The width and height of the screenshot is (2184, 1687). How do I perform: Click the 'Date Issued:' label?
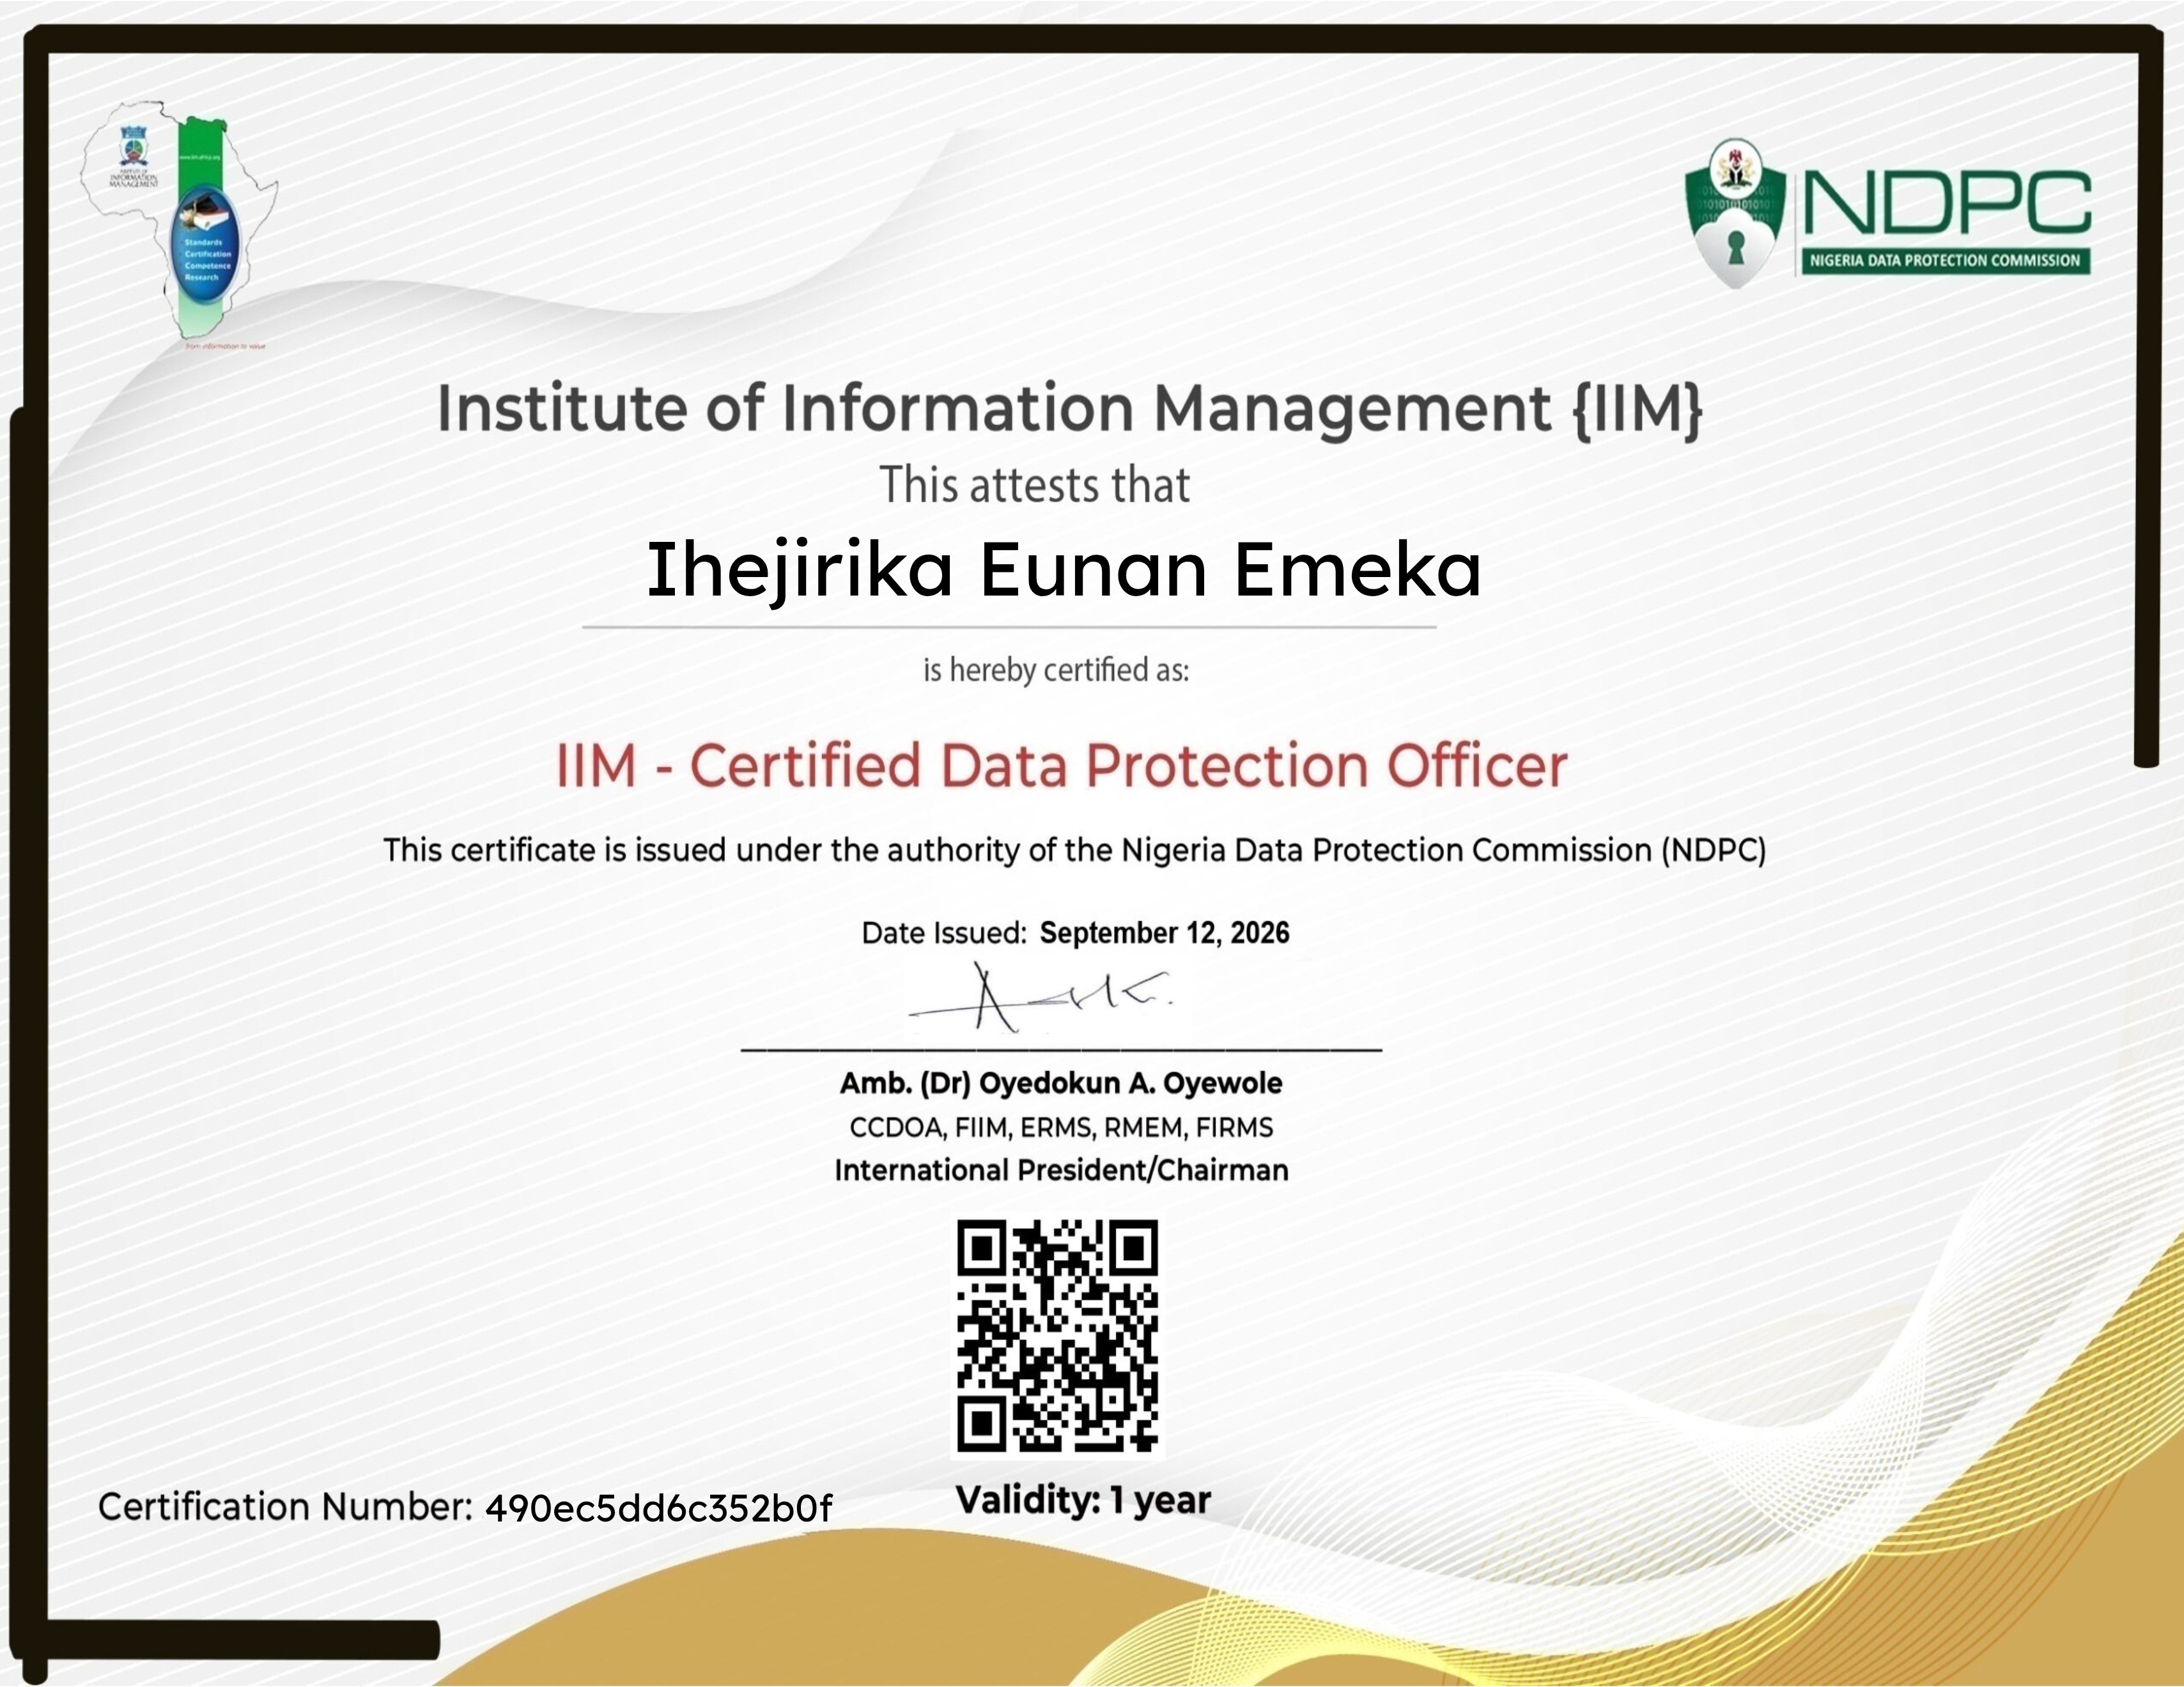coord(944,933)
